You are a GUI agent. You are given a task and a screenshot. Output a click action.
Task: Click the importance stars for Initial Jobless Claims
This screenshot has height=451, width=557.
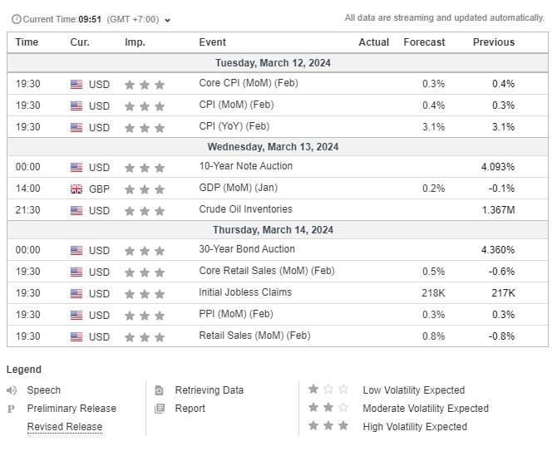pos(144,294)
